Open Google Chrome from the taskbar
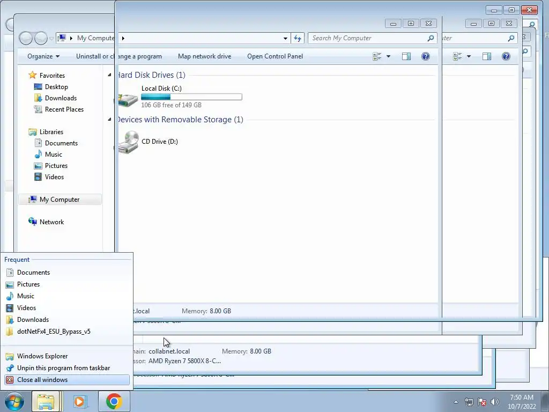The image size is (549, 412). 114,401
